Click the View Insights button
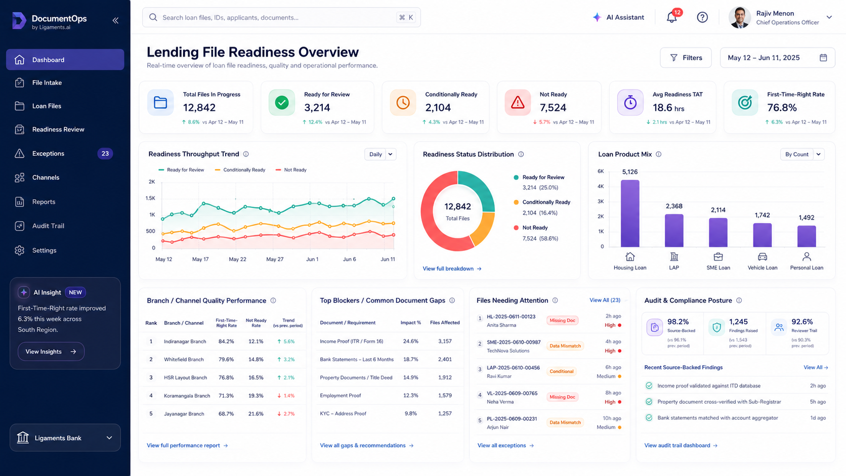This screenshot has width=846, height=476. pos(51,352)
